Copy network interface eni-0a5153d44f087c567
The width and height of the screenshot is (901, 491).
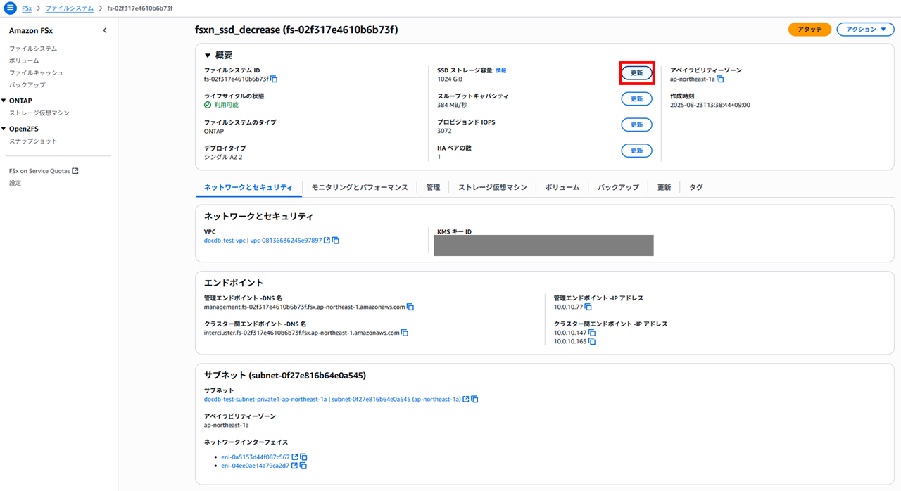point(303,457)
